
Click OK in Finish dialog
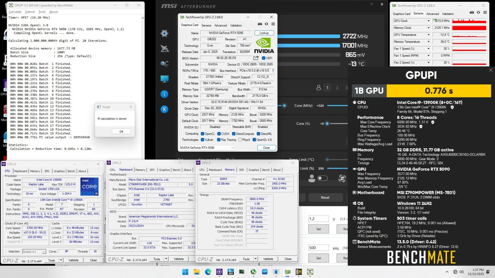pyautogui.click(x=121, y=131)
